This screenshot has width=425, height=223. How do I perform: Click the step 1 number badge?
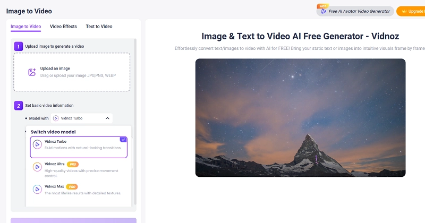tap(19, 46)
